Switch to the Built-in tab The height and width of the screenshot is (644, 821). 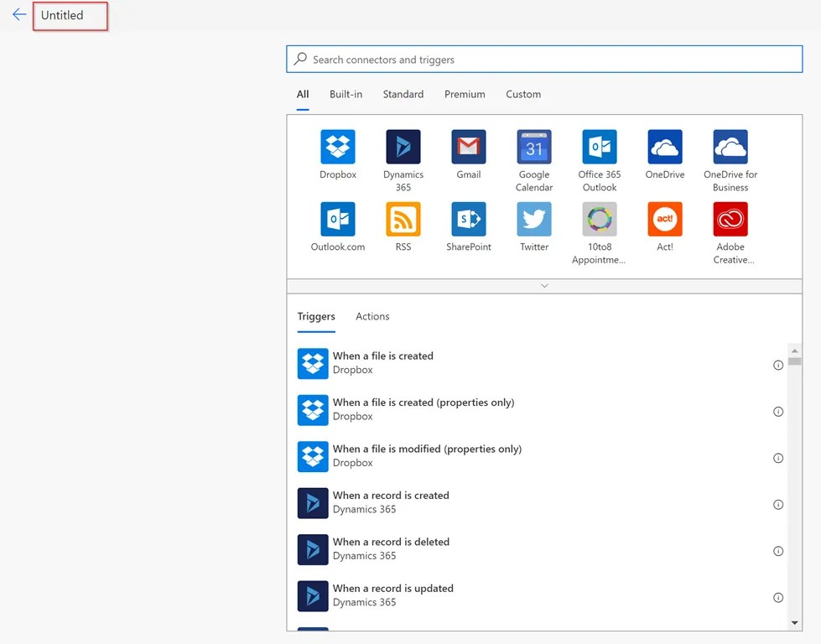346,94
